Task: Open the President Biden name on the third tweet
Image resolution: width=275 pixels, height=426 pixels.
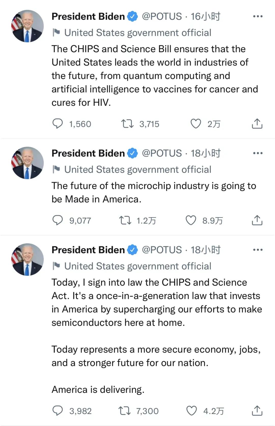Action: tap(88, 250)
